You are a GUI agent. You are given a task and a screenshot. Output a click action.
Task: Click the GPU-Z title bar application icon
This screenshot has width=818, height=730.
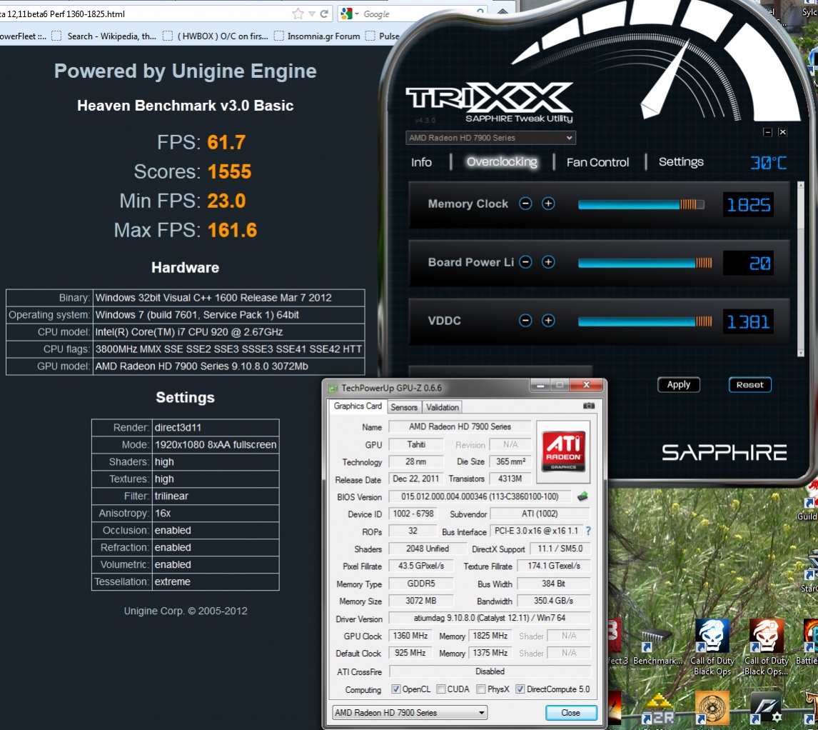[333, 388]
